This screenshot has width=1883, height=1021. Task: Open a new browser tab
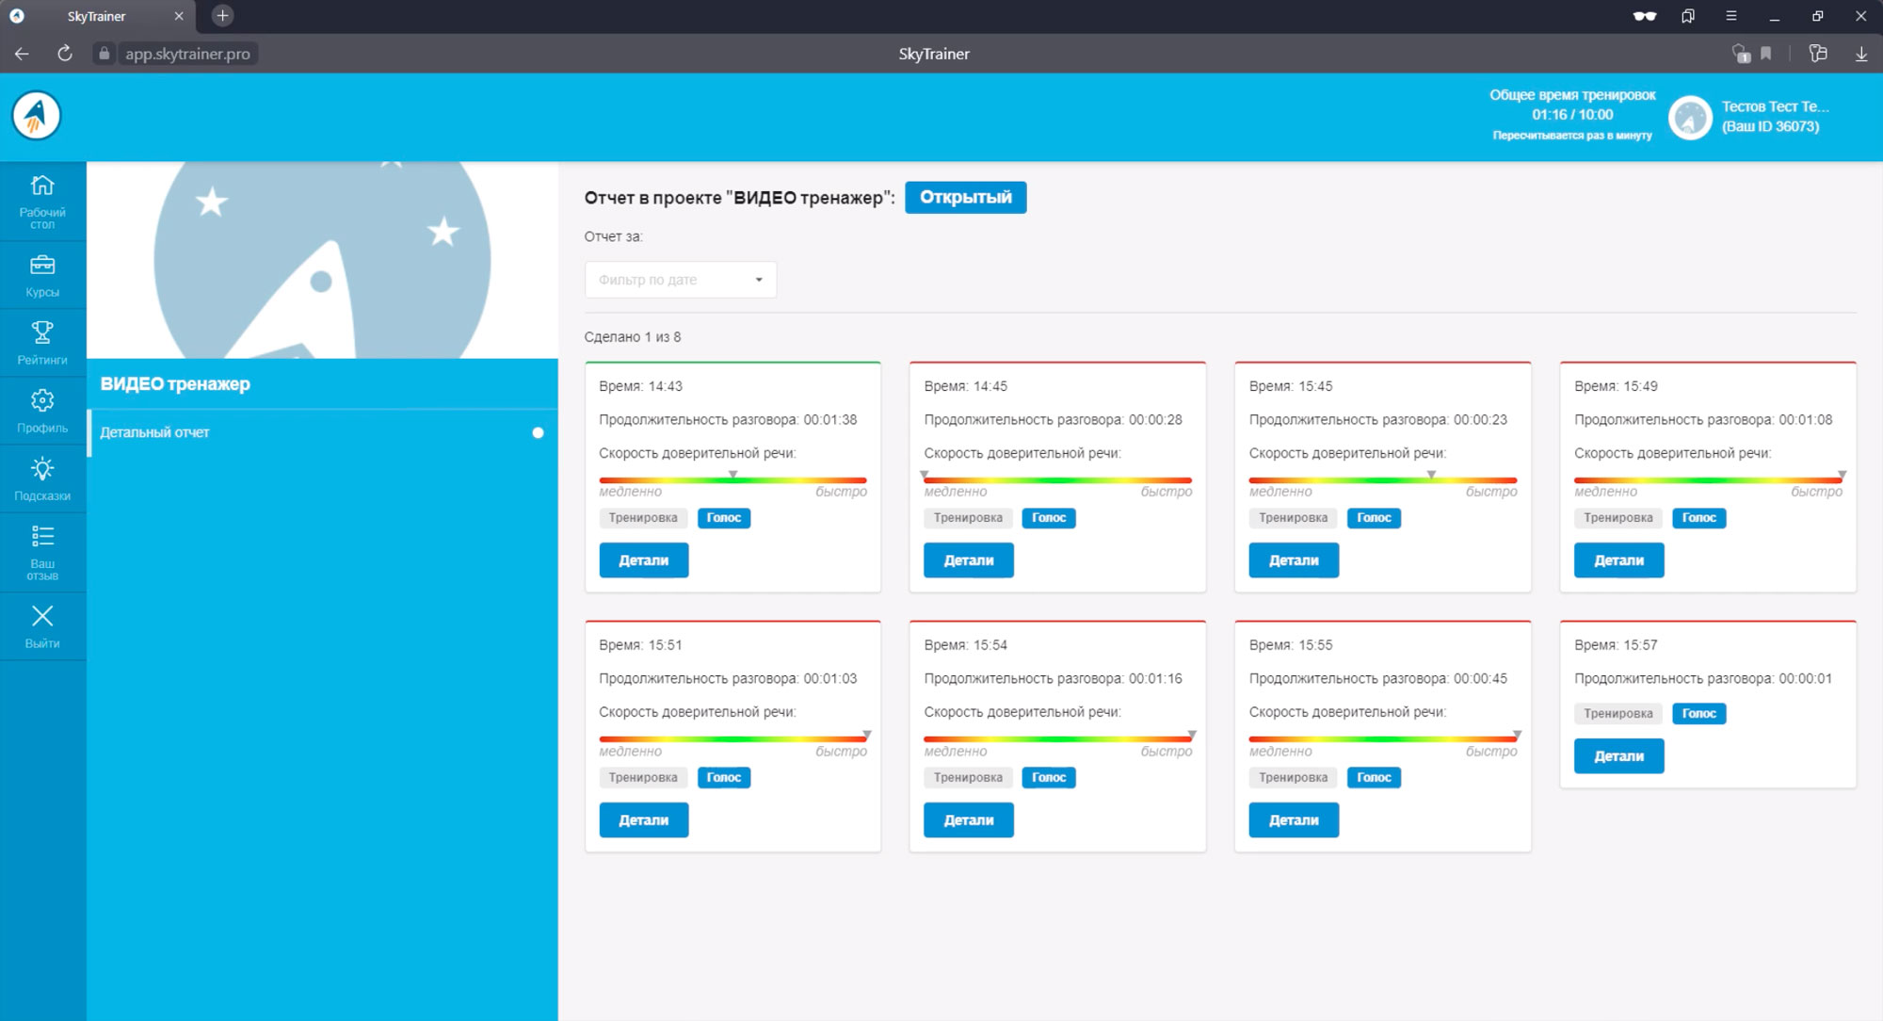click(x=222, y=16)
